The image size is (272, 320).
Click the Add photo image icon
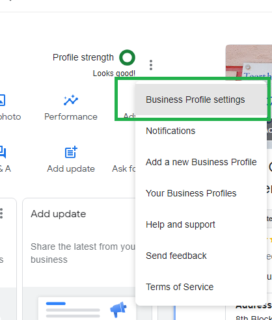2,100
